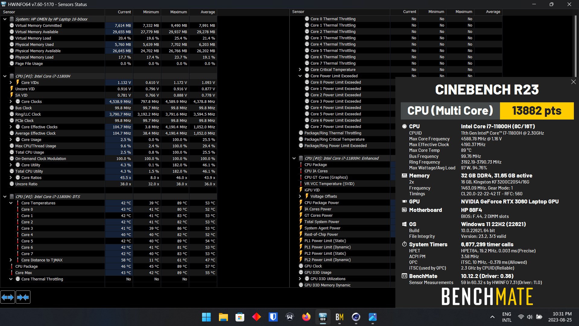Expand the Core Ratios row
Image resolution: width=579 pixels, height=326 pixels.
pos(11,177)
